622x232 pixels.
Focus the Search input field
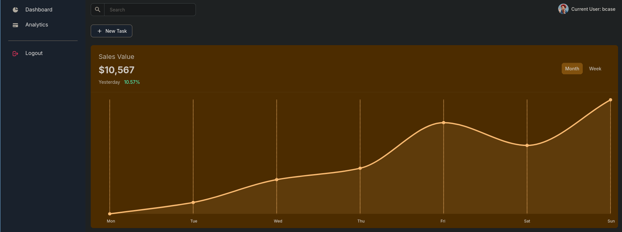pos(150,10)
